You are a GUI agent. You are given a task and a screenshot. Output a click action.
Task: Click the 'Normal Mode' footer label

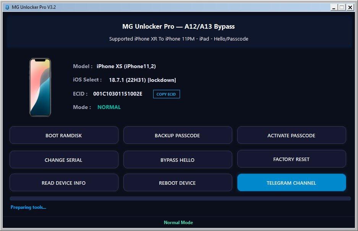click(x=178, y=222)
